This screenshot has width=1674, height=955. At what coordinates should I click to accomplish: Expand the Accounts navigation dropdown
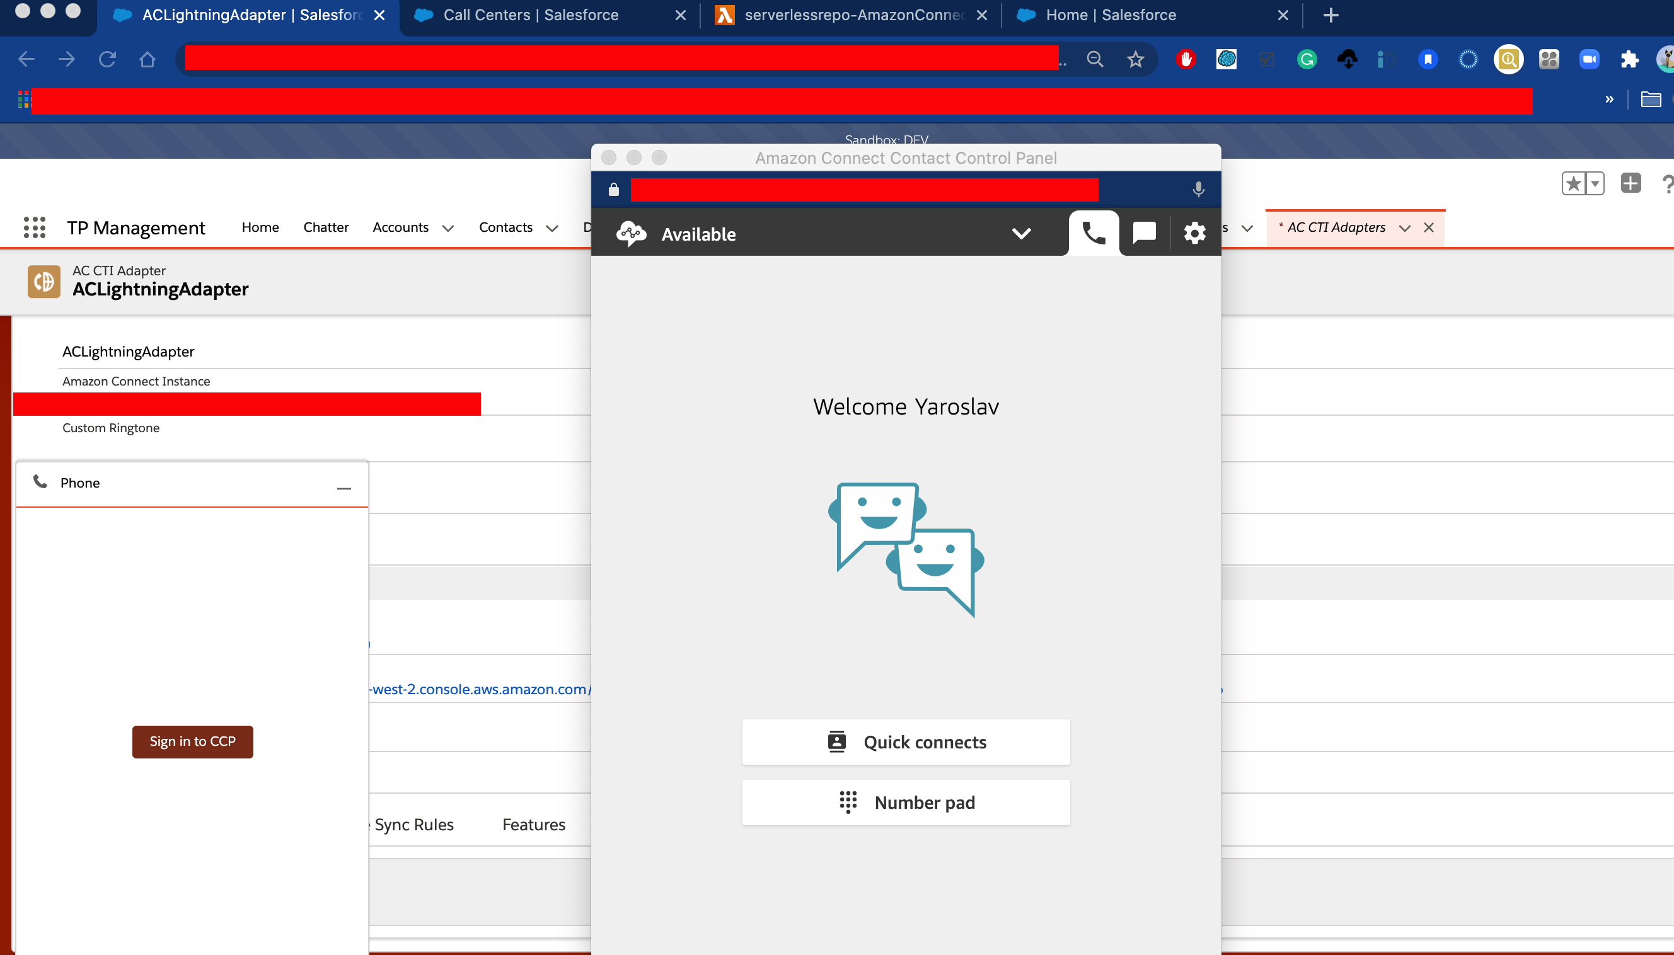[448, 228]
